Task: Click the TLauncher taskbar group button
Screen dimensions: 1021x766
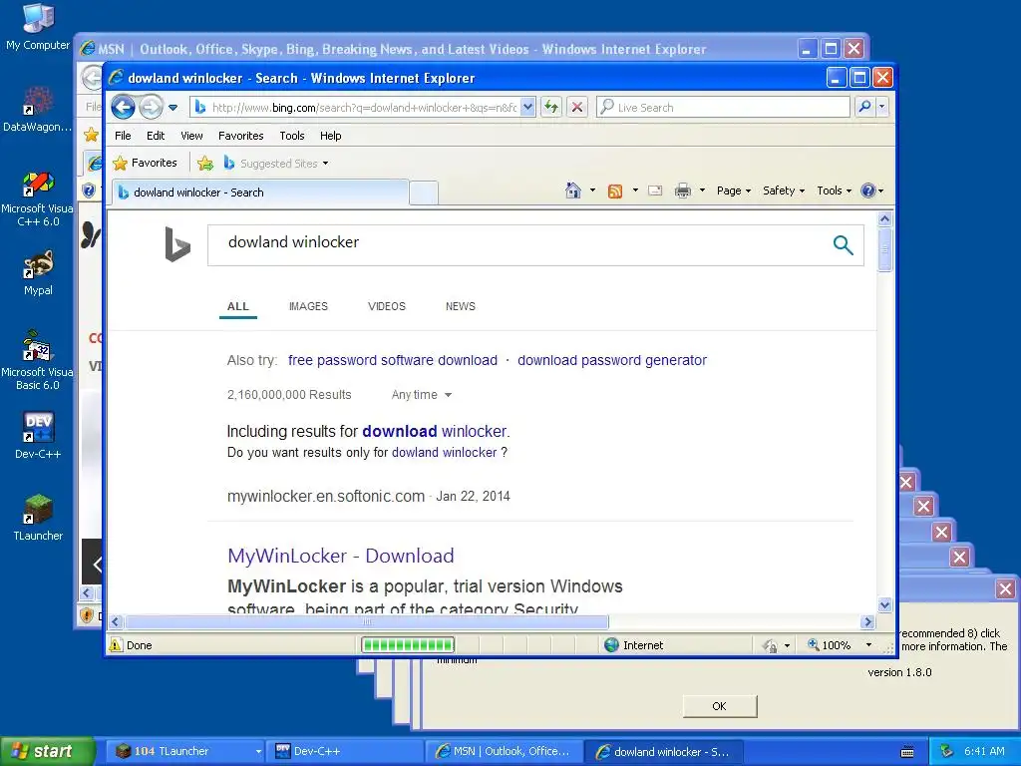Action: 184,751
